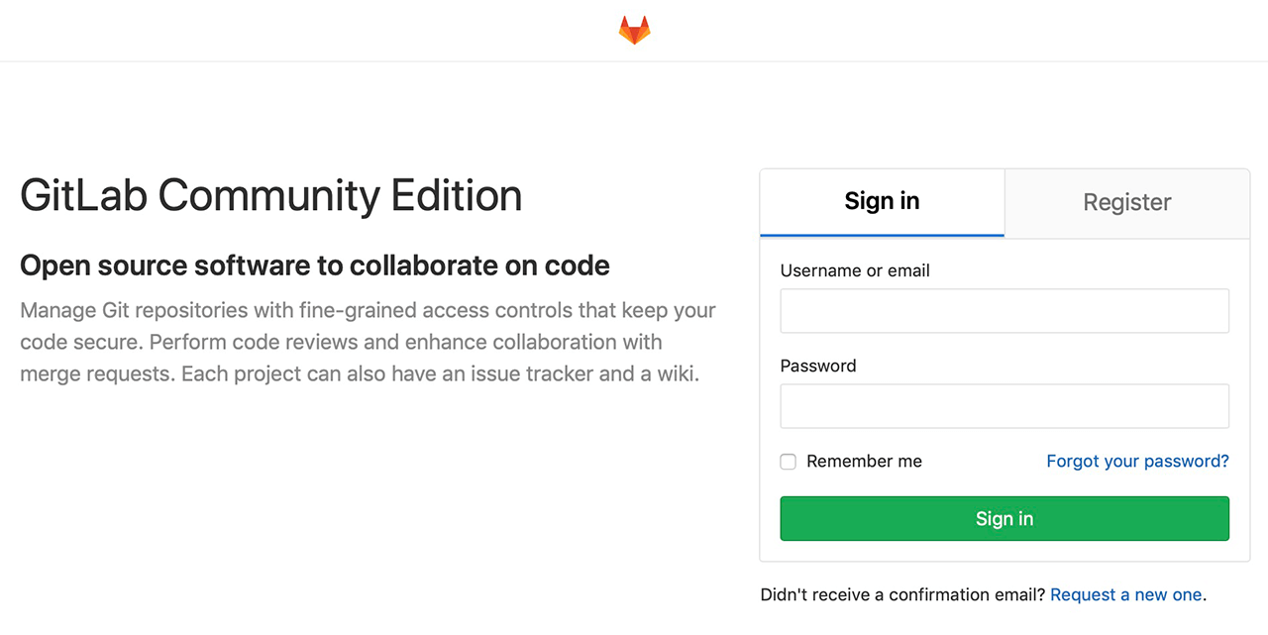
Task: Focus the Username or email field
Action: pyautogui.click(x=1004, y=311)
